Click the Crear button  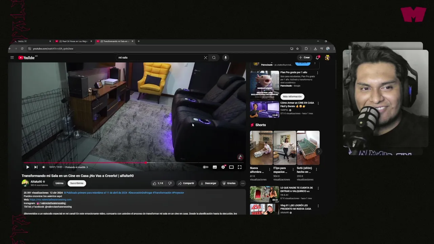[x=304, y=58]
